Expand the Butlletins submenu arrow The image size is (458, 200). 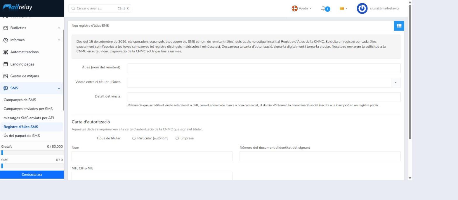tap(59, 28)
